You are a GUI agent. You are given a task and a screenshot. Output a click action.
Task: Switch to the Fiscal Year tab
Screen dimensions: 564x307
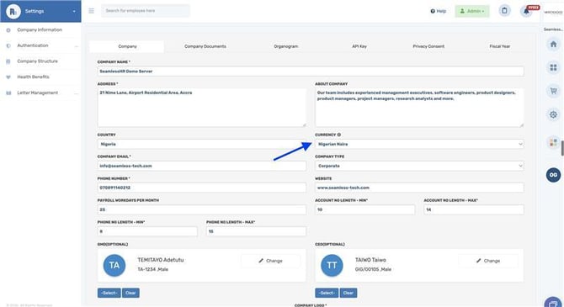[500, 46]
